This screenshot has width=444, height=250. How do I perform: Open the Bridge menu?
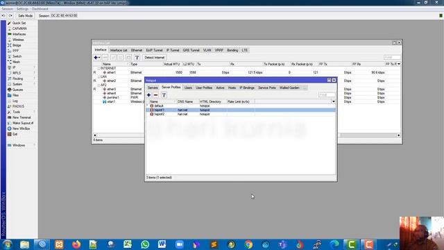pos(17,45)
